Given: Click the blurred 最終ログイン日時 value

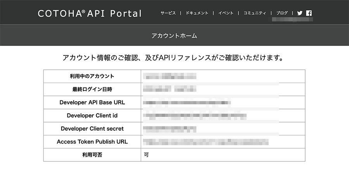Looking at the screenshot, I should [169, 89].
